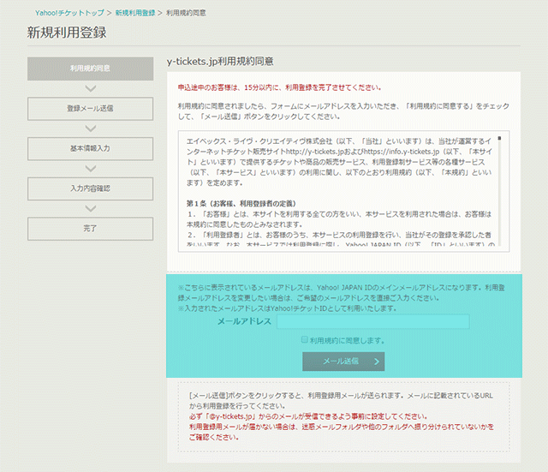The image size is (548, 472).
Task: Select the 入力内容確認 step box
Action: click(90, 188)
